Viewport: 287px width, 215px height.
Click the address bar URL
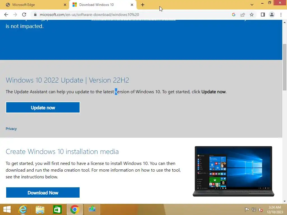(89, 15)
